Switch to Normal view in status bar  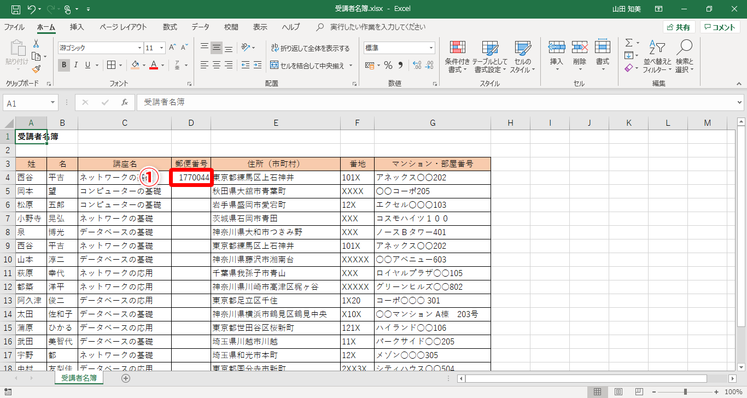click(x=598, y=391)
